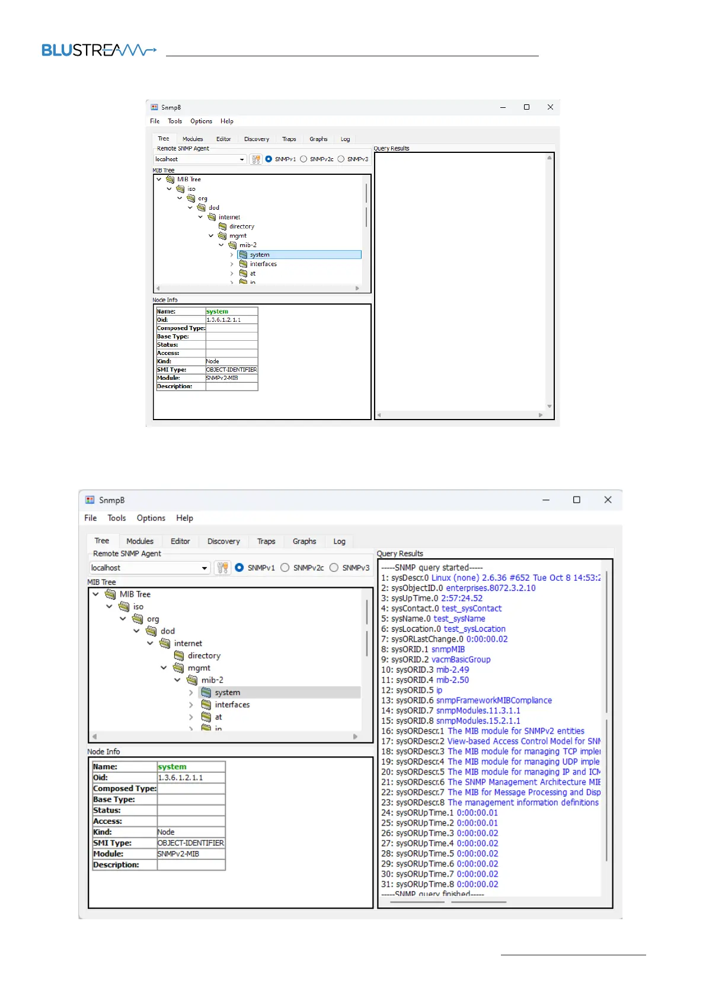Image resolution: width=706 pixels, height=998 pixels.
Task: Select the system node in upper MIB tree
Action: point(259,255)
